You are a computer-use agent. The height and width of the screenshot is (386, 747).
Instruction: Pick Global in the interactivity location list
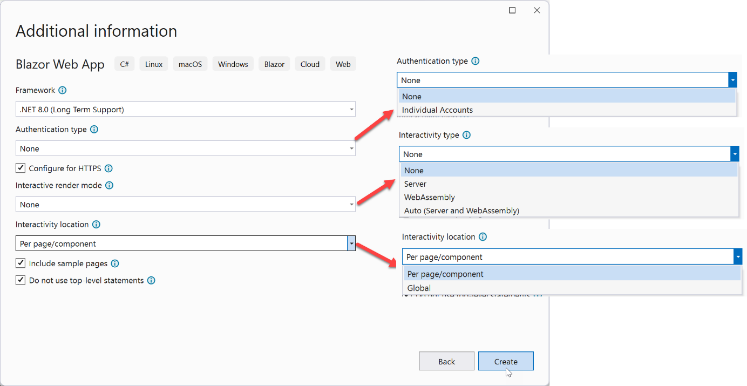tap(419, 288)
